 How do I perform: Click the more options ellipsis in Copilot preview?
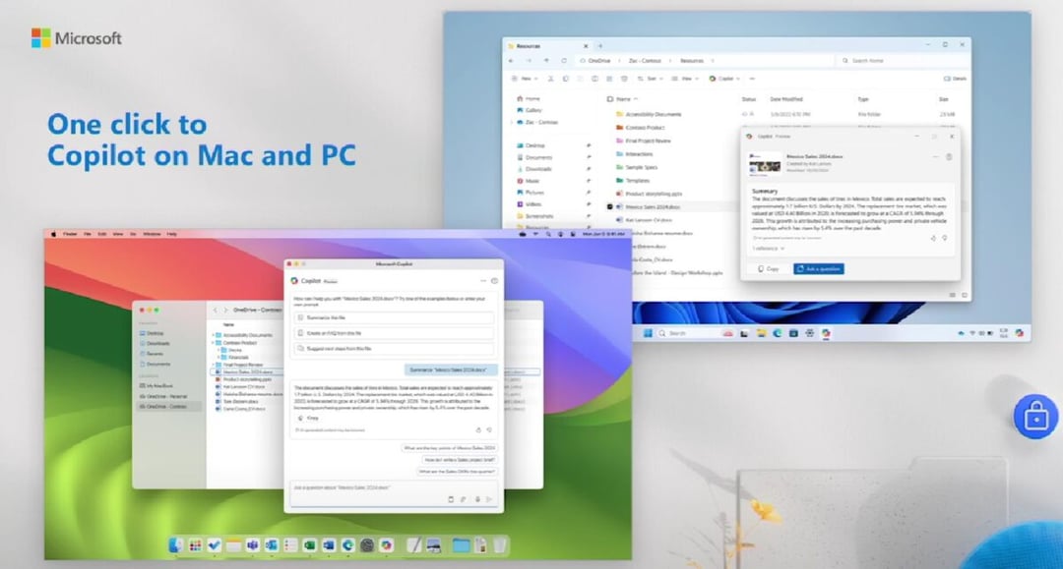pos(935,156)
